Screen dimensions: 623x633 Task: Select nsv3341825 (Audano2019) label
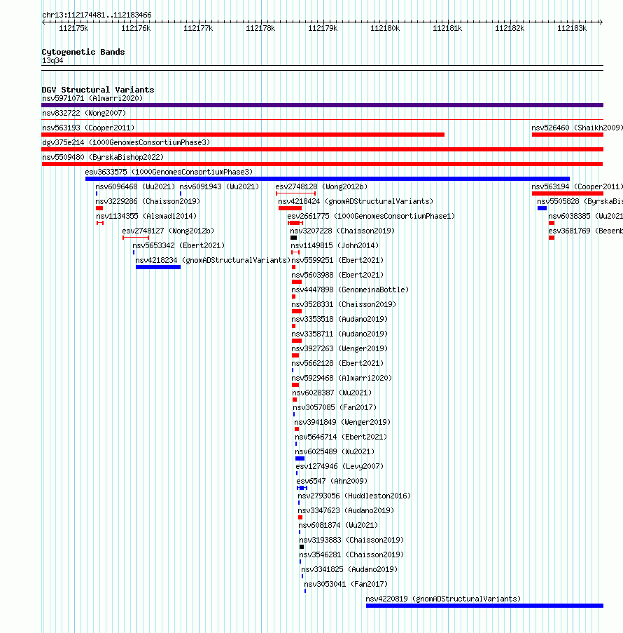pyautogui.click(x=349, y=569)
